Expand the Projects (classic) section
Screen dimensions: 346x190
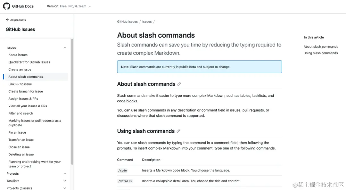65,188
